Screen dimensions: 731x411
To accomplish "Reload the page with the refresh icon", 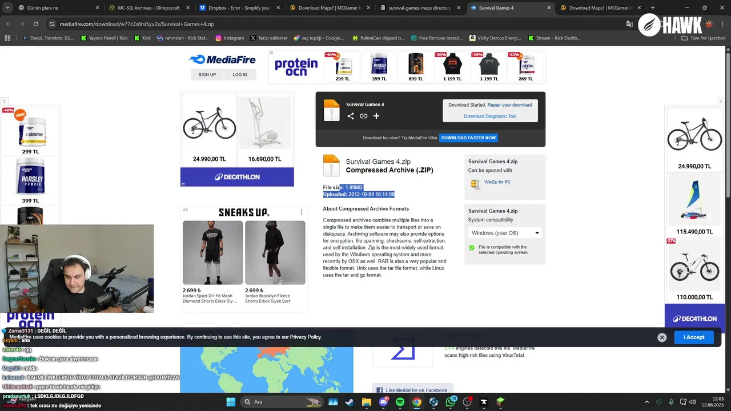I will pyautogui.click(x=35, y=24).
